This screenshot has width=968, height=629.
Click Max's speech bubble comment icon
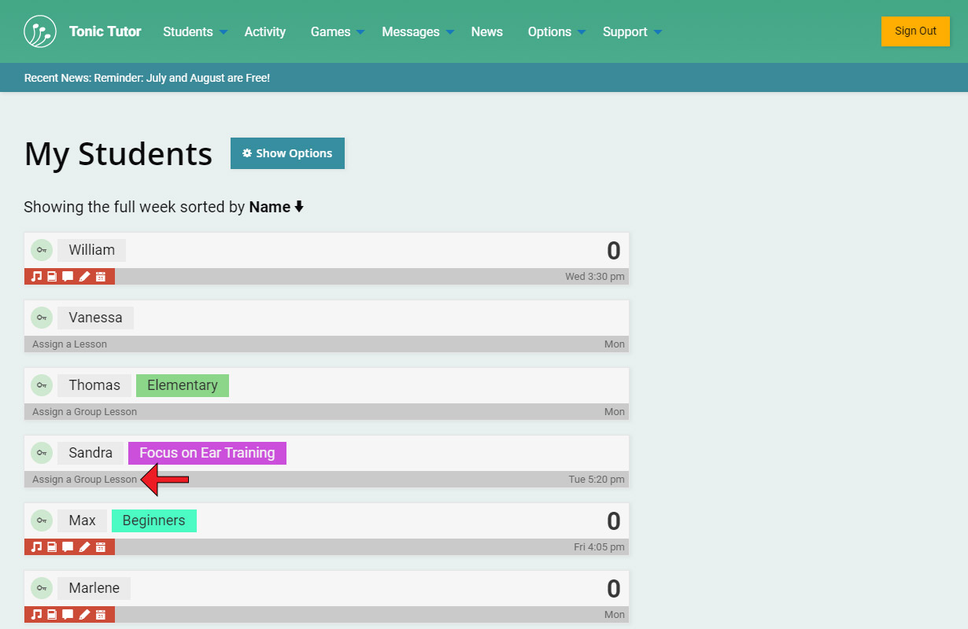click(x=68, y=547)
